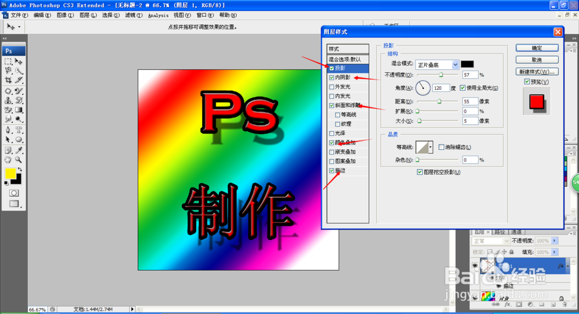Click 取消 button
Screen dimensions: 579x314
coord(537,60)
